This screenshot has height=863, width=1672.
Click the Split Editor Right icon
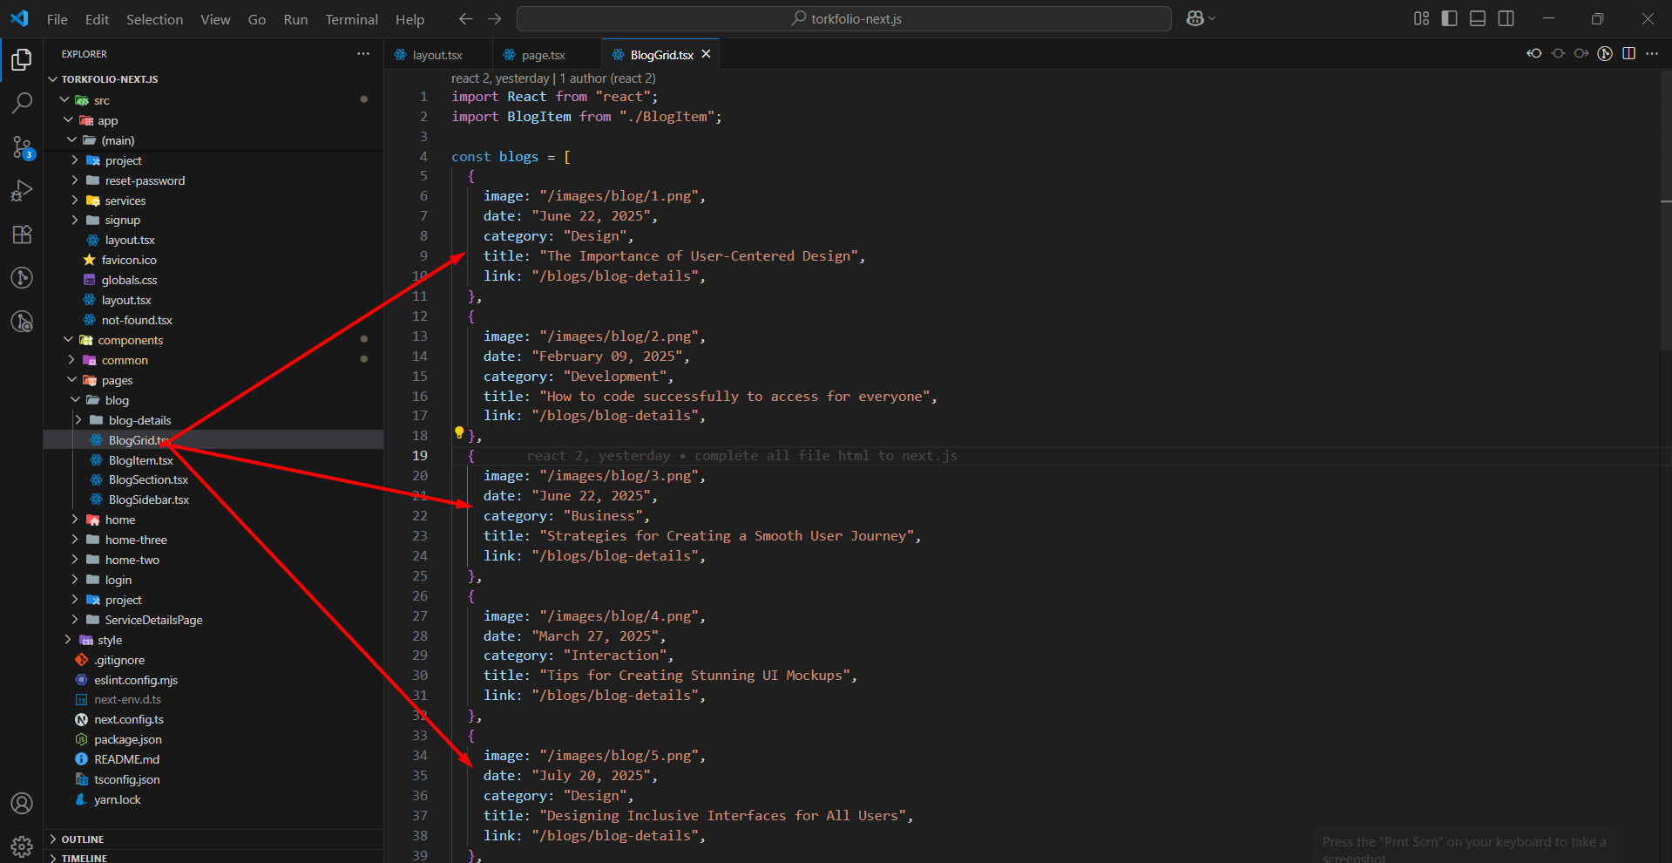1628,54
